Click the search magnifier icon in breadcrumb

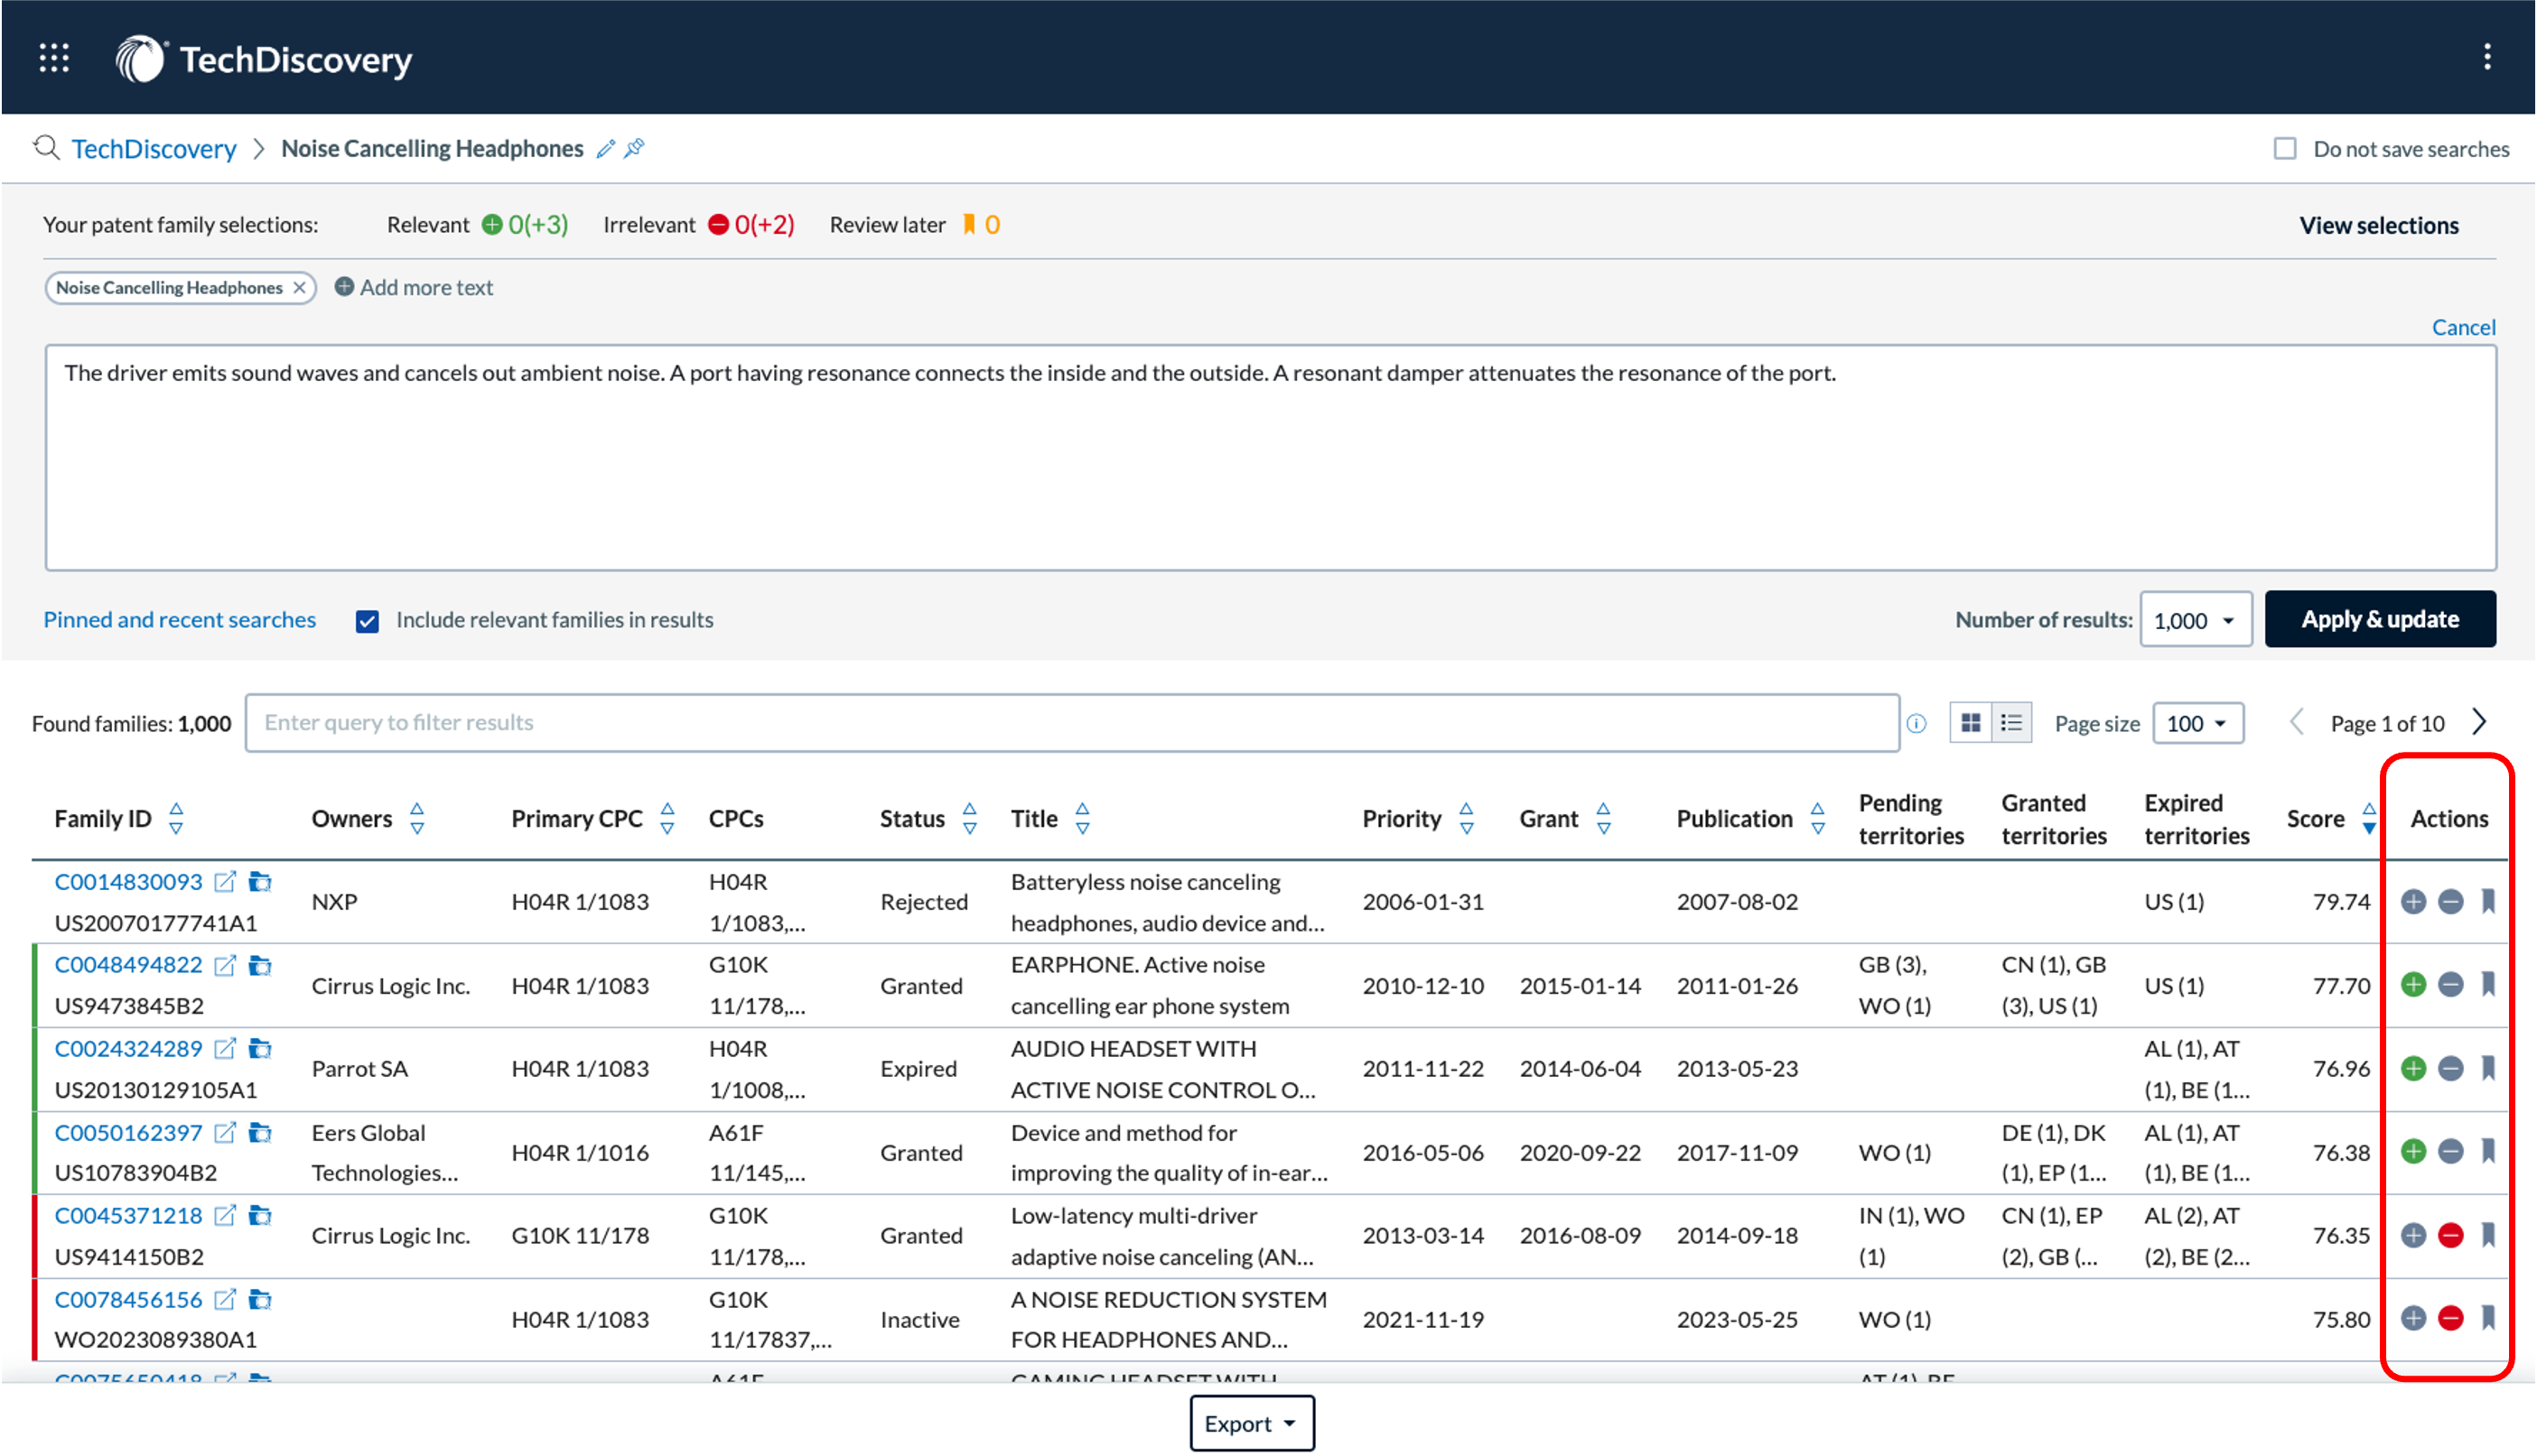[x=46, y=148]
